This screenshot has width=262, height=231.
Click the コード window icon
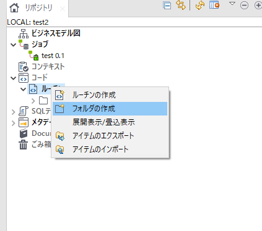[x=24, y=78]
